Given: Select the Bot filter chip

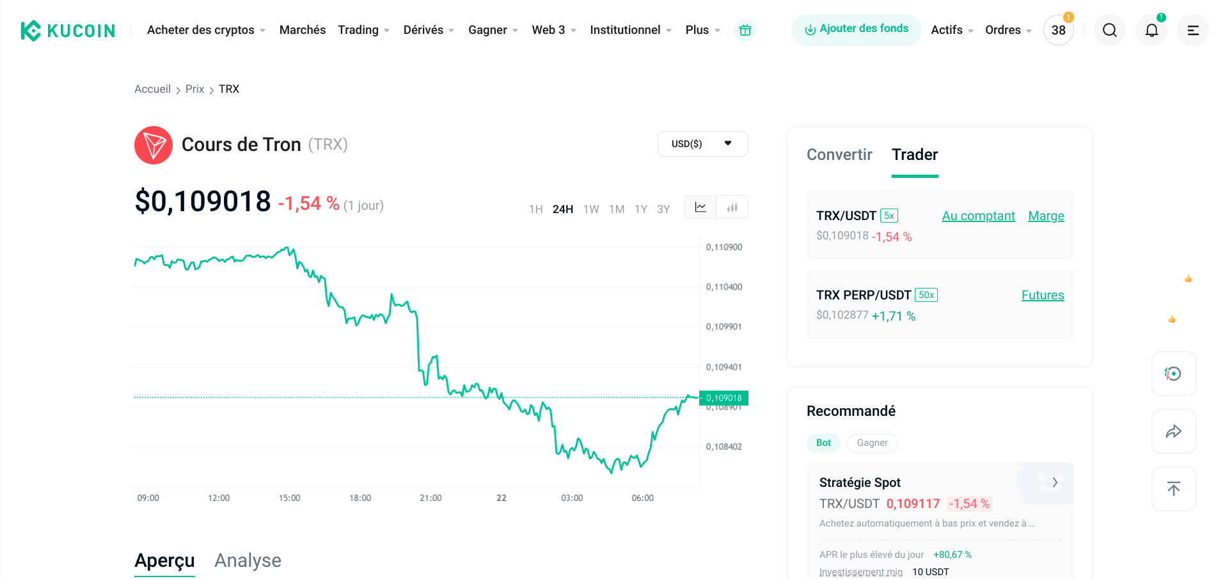Looking at the screenshot, I should pyautogui.click(x=823, y=443).
